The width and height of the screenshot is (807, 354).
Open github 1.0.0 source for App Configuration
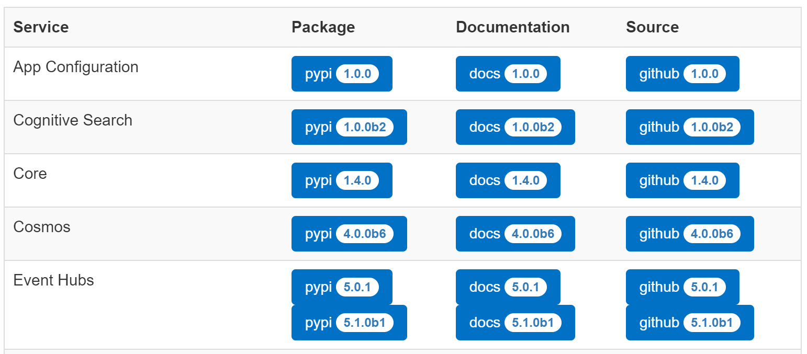pyautogui.click(x=682, y=74)
